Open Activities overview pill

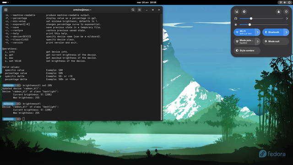click(5, 2)
